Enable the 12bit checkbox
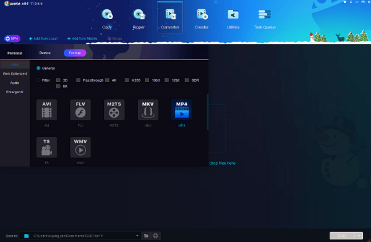Viewport: 371px width, 242px height. pyautogui.click(x=167, y=80)
